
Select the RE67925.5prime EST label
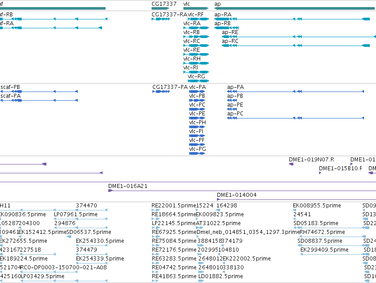tap(174, 232)
